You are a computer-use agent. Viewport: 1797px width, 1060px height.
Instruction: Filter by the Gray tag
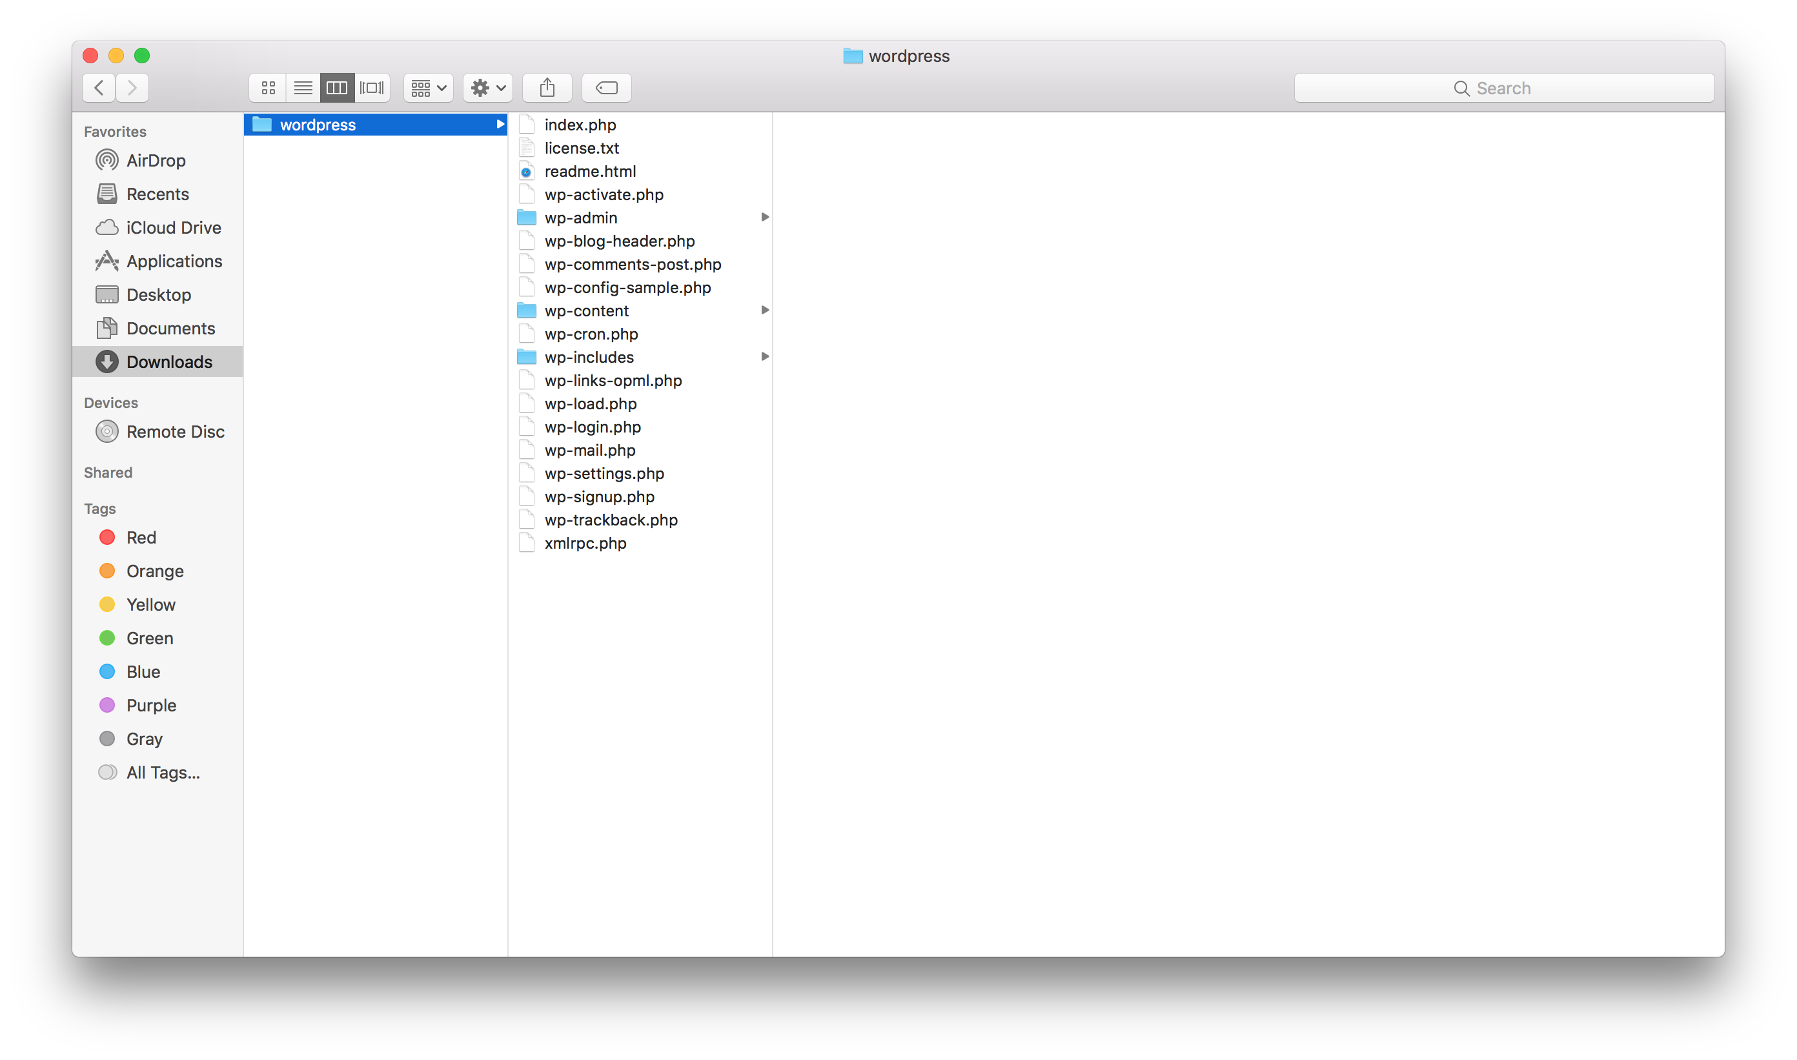[157, 739]
